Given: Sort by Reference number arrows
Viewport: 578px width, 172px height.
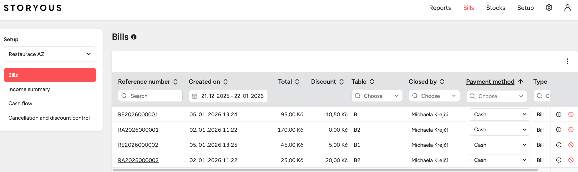Looking at the screenshot, I should coord(175,82).
